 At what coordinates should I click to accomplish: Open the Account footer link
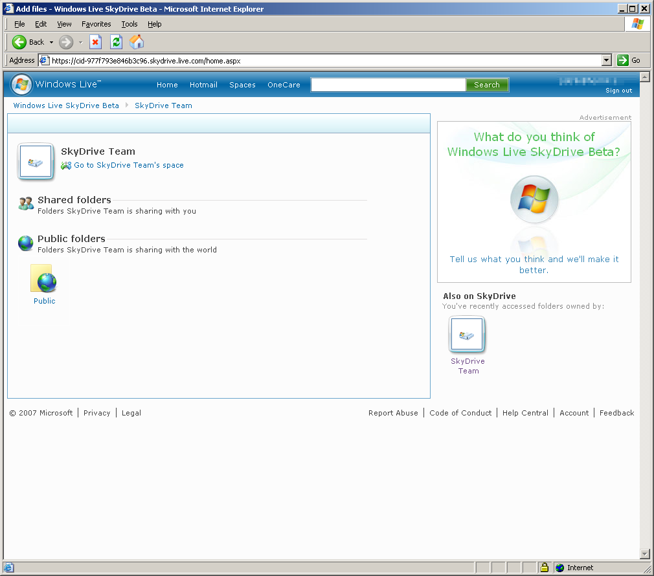tap(574, 413)
